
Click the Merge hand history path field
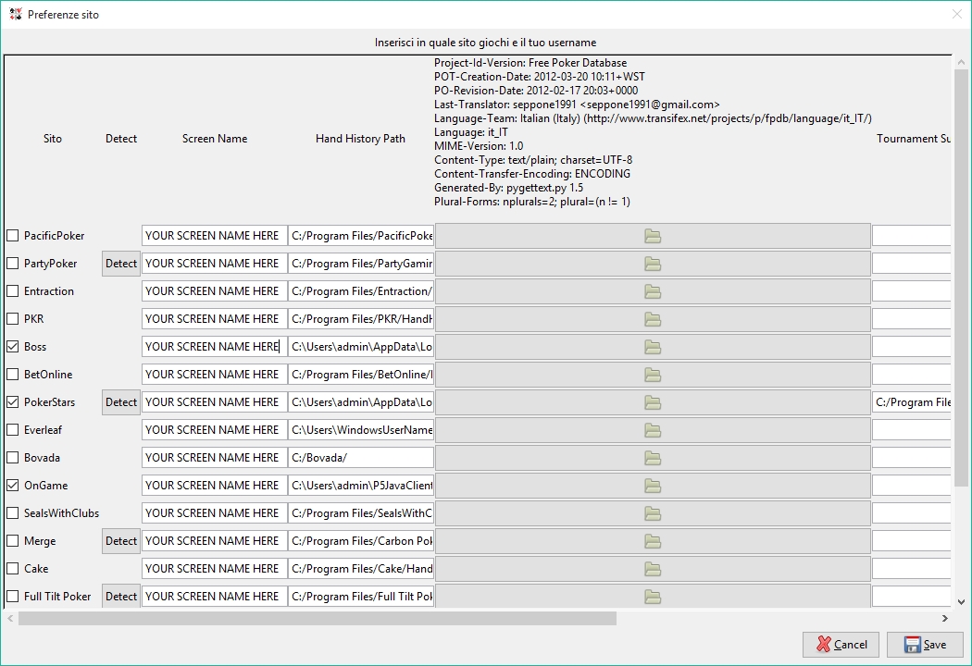click(361, 541)
